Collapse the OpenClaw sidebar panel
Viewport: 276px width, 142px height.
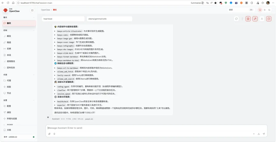[x=32, y=10]
